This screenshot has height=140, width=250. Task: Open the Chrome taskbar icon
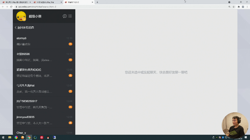click(29, 138)
